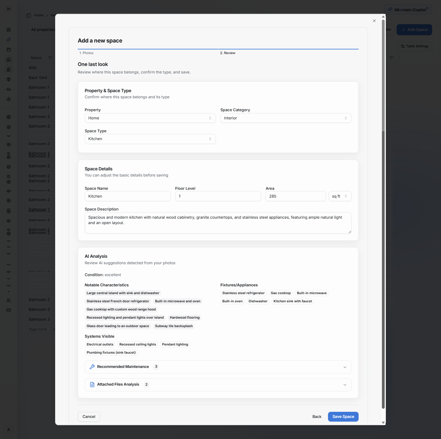Screen dimensions: 441x439
Task: Select the paw pets icon in sidebar
Action: tap(9, 99)
